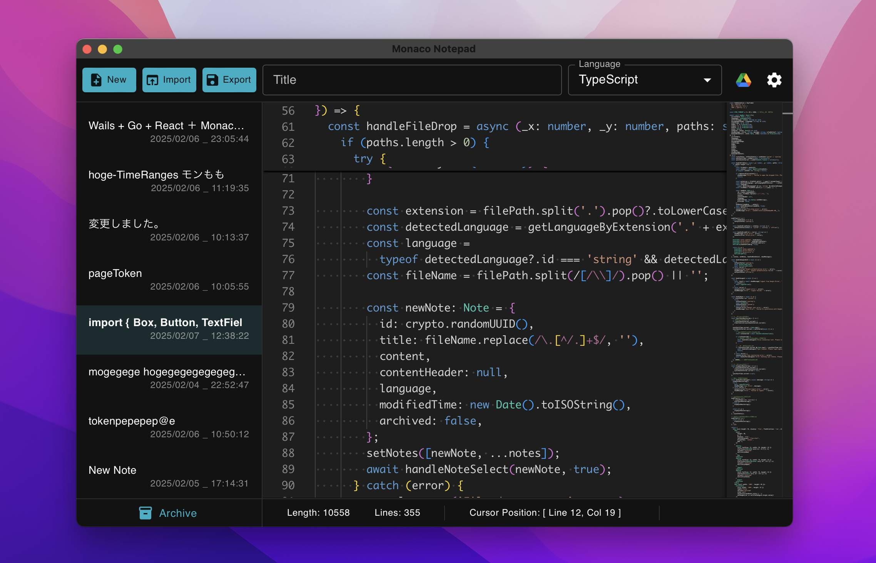Viewport: 876px width, 563px height.
Task: Click the New note file icon
Action: click(x=96, y=80)
